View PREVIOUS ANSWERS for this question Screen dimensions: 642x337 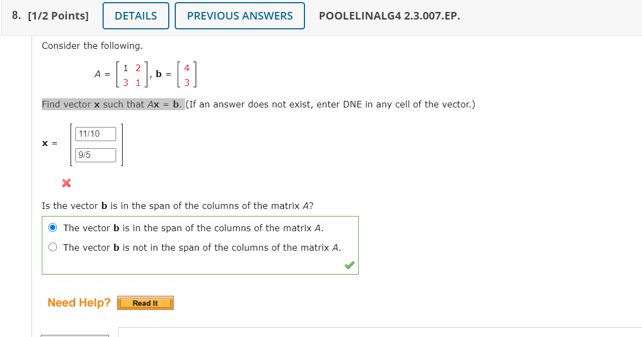(x=240, y=16)
